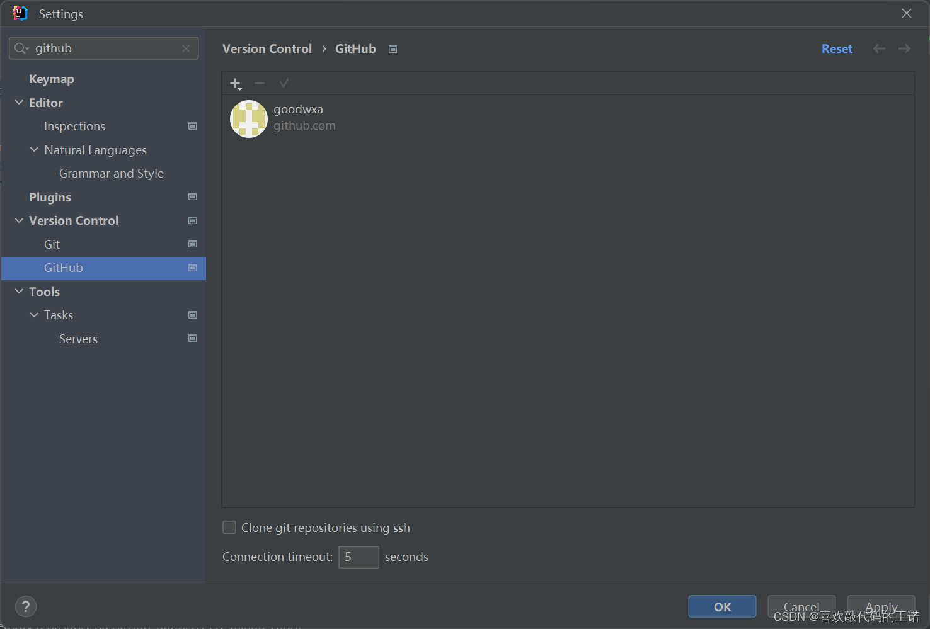Select the Tools category
The height and width of the screenshot is (629, 930).
point(44,292)
